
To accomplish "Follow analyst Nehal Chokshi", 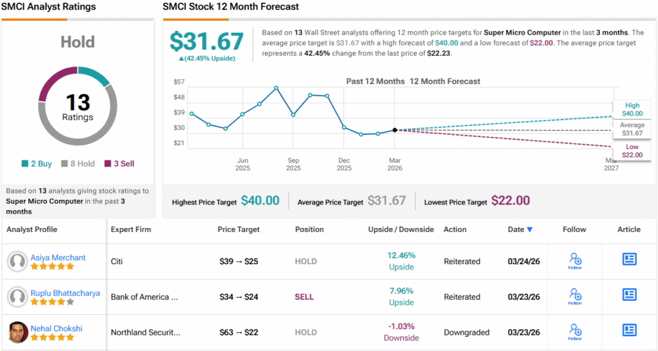I will point(575,331).
